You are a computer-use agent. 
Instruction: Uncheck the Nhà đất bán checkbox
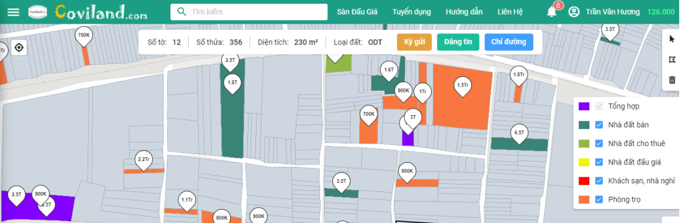[599, 125]
